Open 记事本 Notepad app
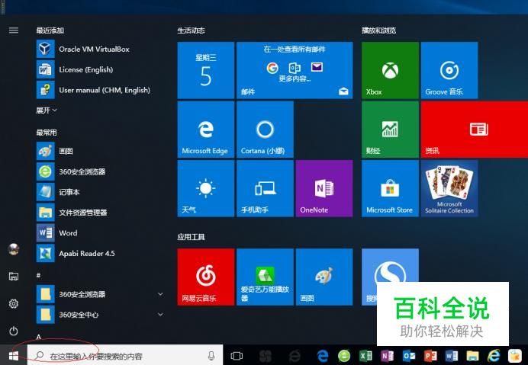 (x=99, y=192)
